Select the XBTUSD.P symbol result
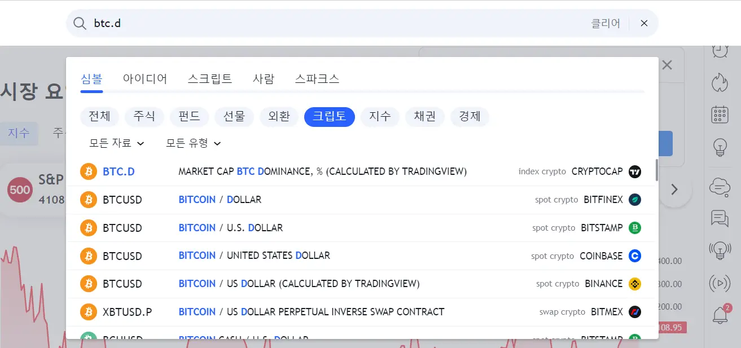This screenshot has height=348, width=741. (x=127, y=312)
